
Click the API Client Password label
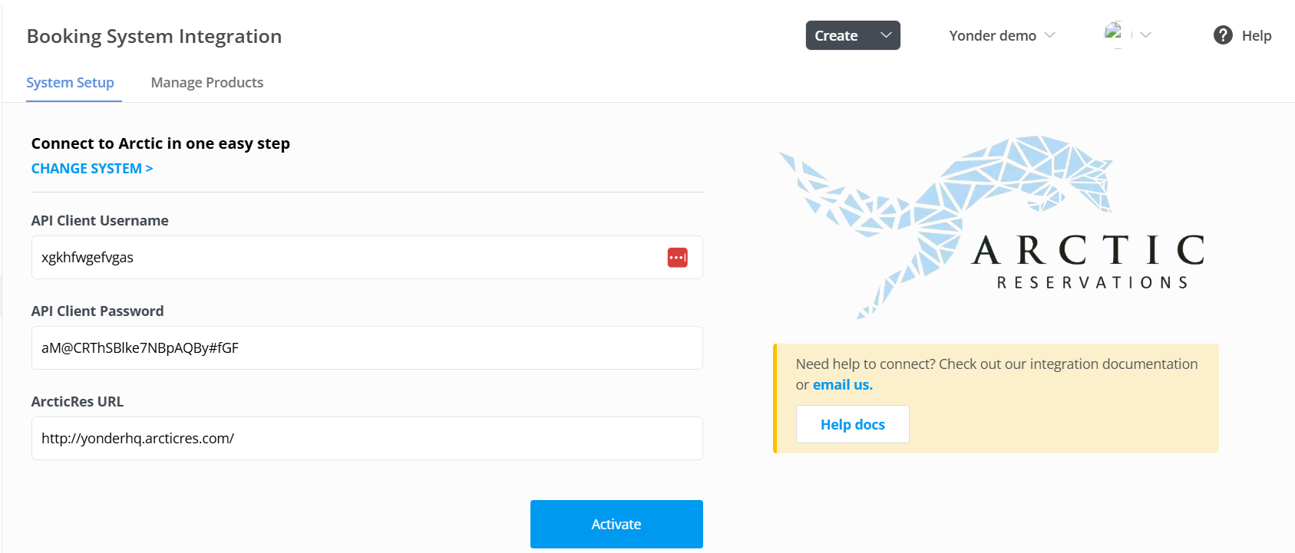97,311
